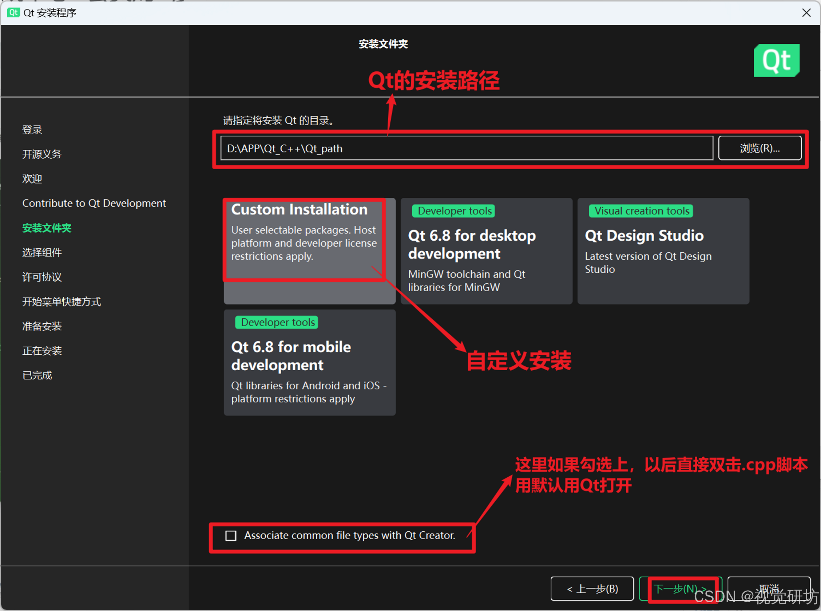Click the Visual creation tools tag
This screenshot has width=821, height=611.
tap(641, 211)
